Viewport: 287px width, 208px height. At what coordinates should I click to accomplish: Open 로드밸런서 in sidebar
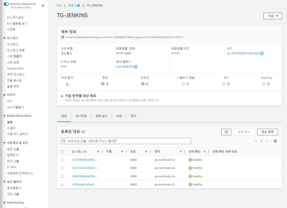[14, 188]
